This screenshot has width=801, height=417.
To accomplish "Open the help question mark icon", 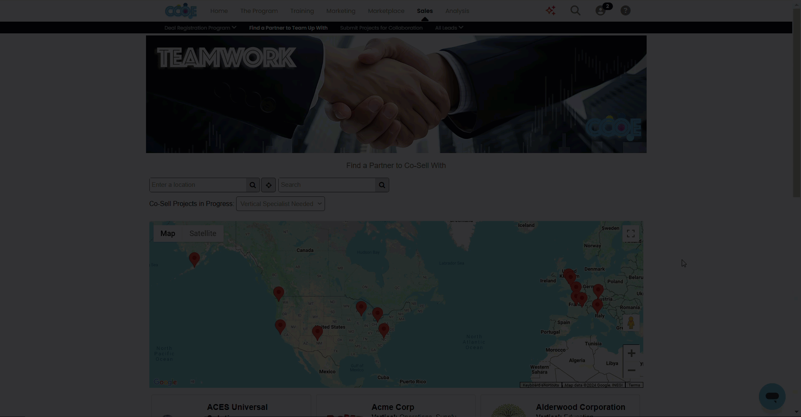I will pos(625,11).
